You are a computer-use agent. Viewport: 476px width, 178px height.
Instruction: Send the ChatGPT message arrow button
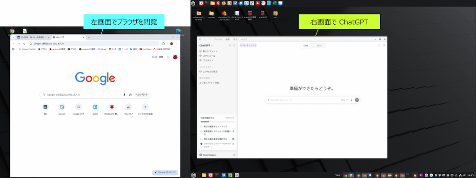coord(357,99)
